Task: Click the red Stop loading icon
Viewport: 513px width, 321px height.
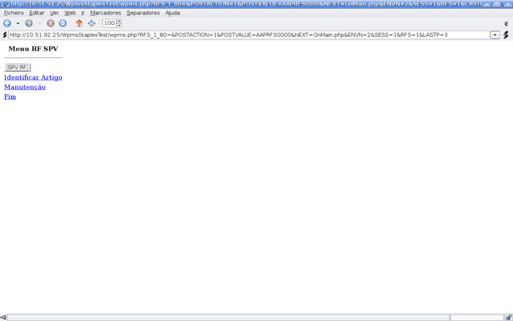Action: pyautogui.click(x=51, y=23)
